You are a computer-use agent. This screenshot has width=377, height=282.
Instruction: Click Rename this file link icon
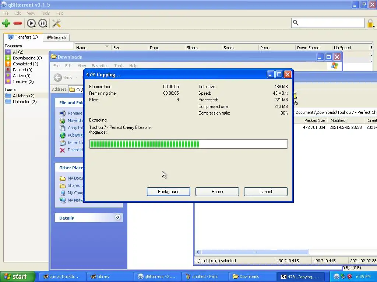(63, 113)
